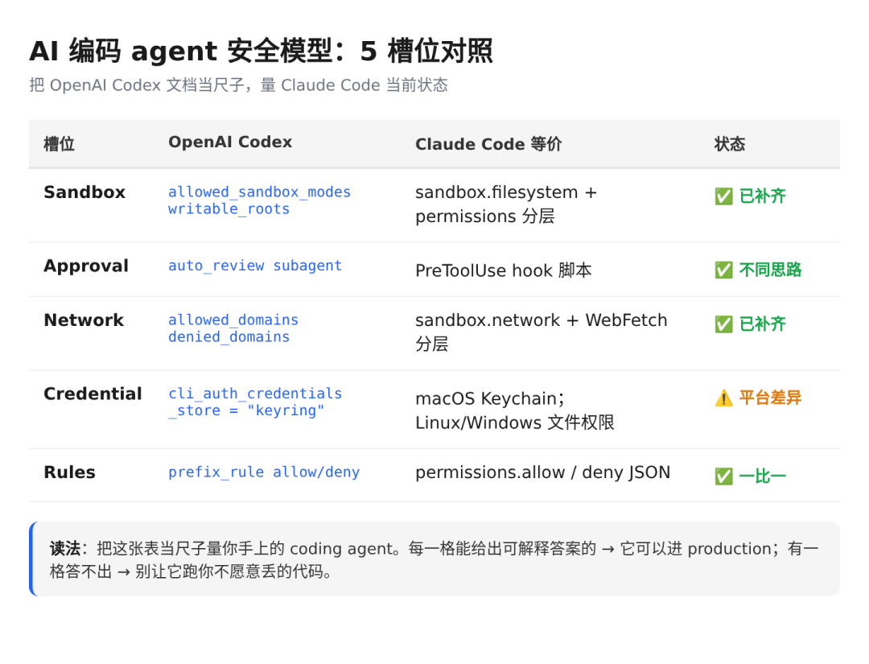Click the 已补齐 status in Network row
This screenshot has width=869, height=664.
762,324
